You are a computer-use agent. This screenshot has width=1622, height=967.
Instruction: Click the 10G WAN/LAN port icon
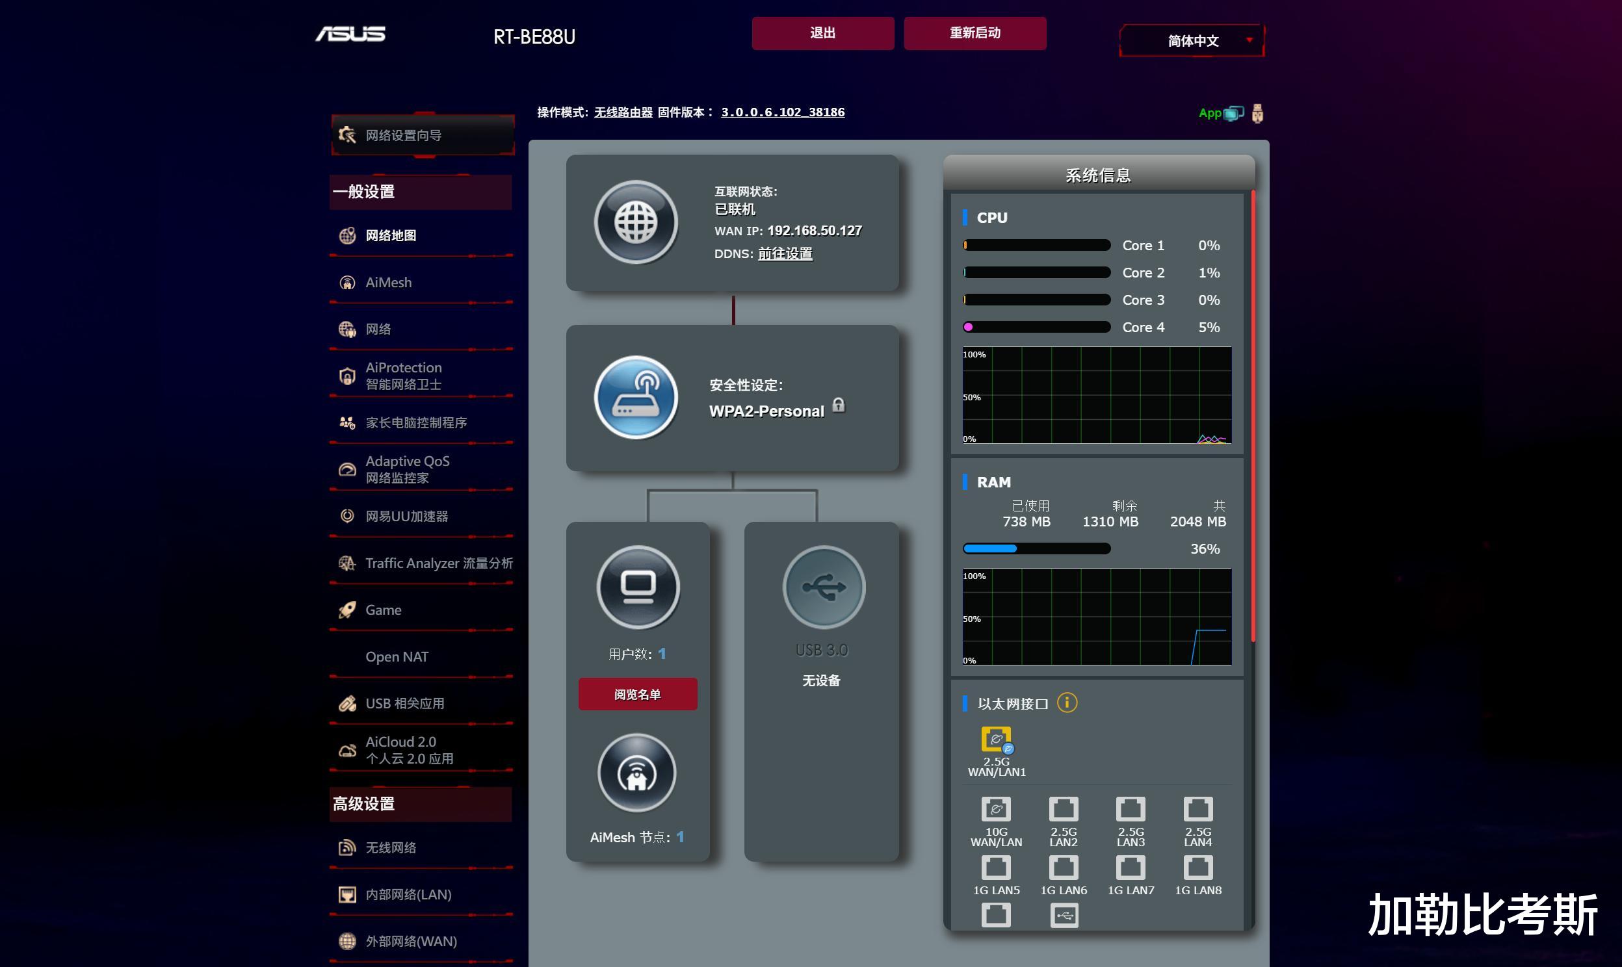click(x=996, y=809)
